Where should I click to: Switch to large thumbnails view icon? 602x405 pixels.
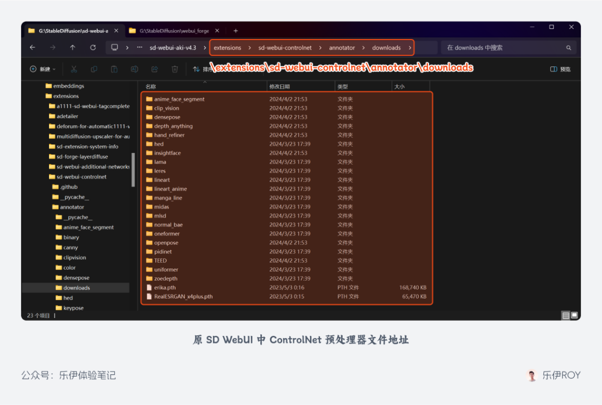574,316
